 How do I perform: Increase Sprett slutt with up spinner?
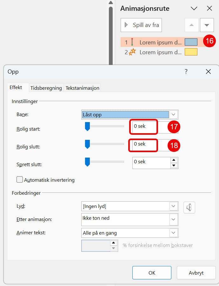pos(174,160)
